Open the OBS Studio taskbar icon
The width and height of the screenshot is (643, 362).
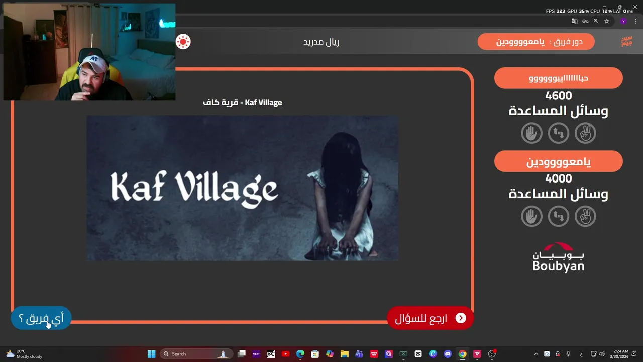tap(492, 354)
